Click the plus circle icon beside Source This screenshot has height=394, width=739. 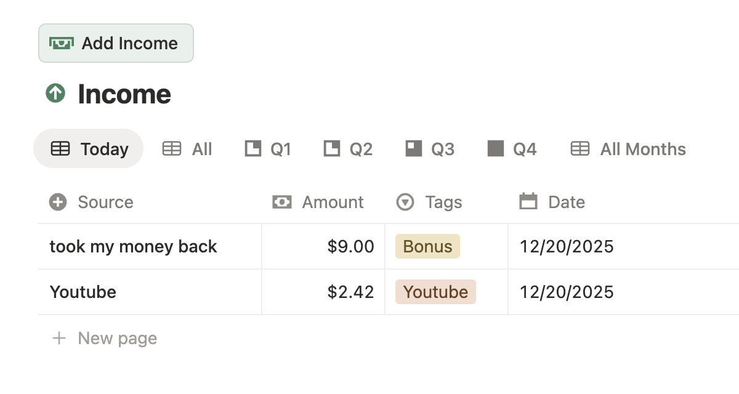pos(58,202)
